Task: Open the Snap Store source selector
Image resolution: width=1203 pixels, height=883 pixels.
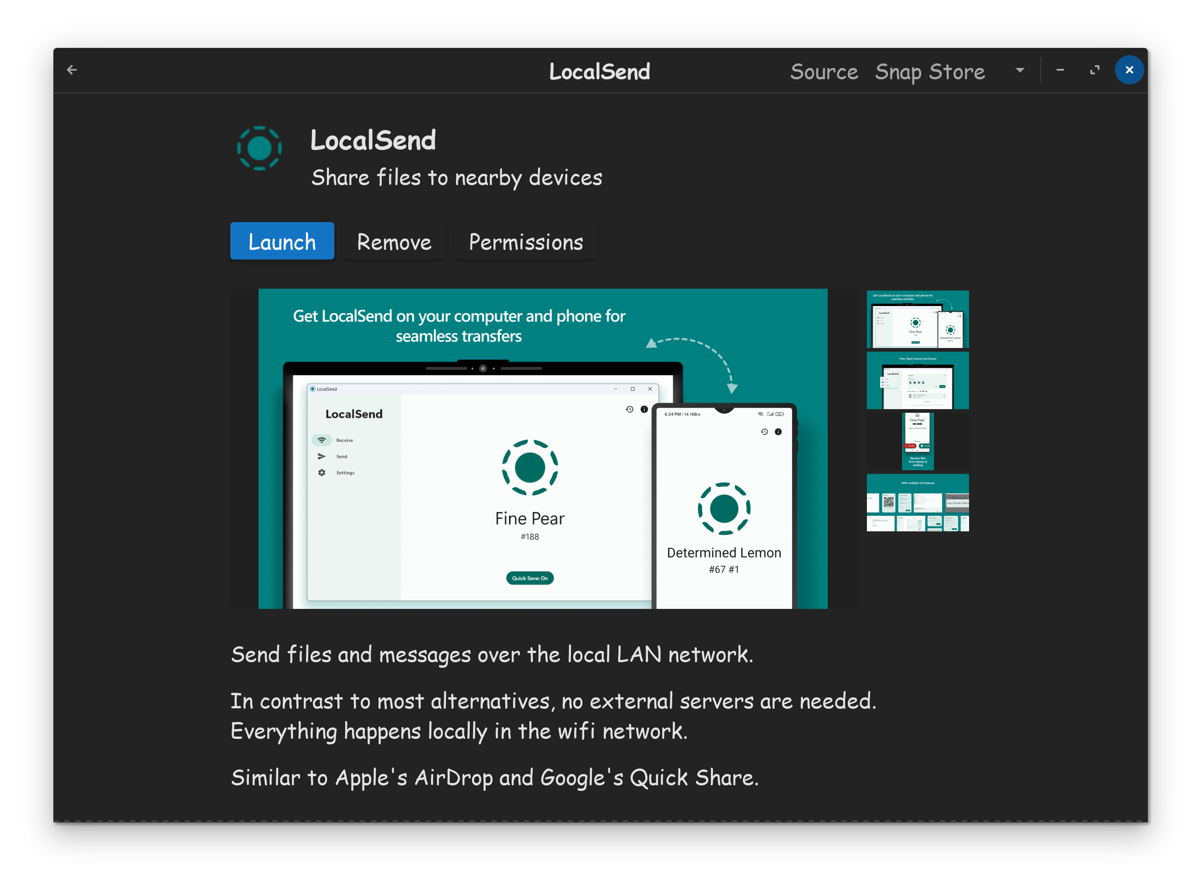Action: 929,71
